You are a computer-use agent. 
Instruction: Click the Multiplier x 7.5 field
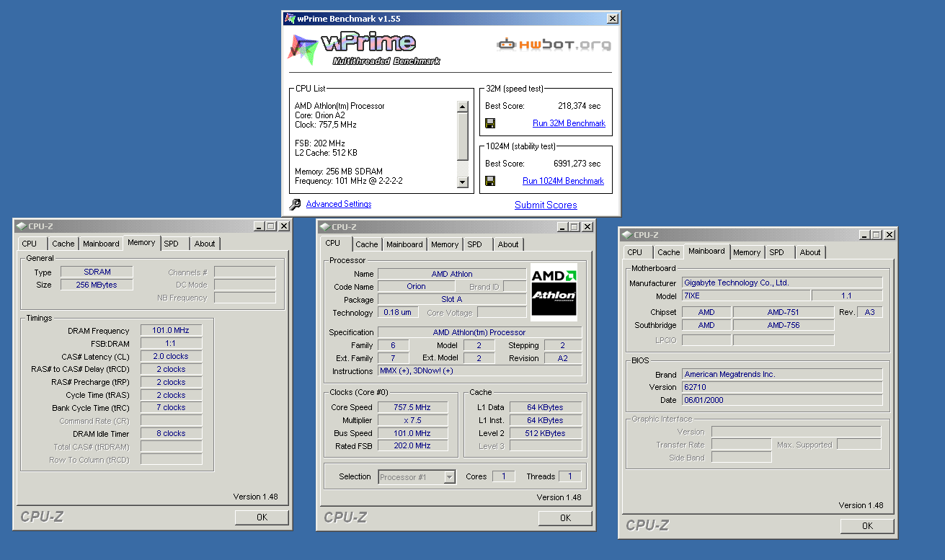412,420
